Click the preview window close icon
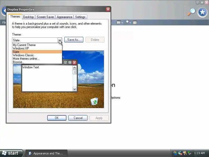This screenshot has width=209, height=157. [x=74, y=63]
